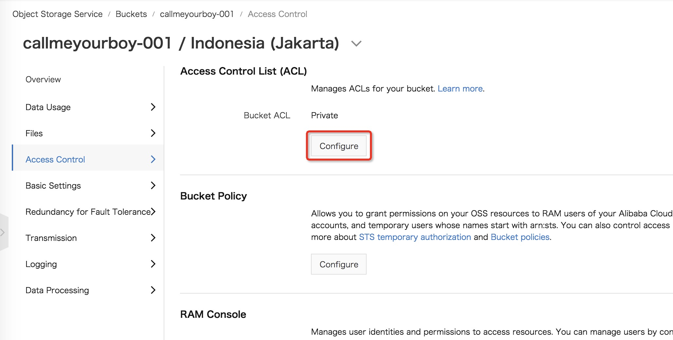Image resolution: width=673 pixels, height=340 pixels.
Task: Click the Files chevron arrow
Action: 153,133
